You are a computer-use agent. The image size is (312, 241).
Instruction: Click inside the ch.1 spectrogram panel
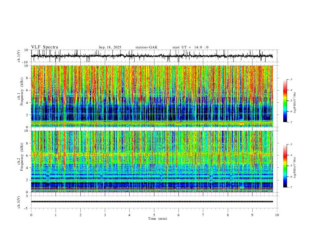(152, 96)
